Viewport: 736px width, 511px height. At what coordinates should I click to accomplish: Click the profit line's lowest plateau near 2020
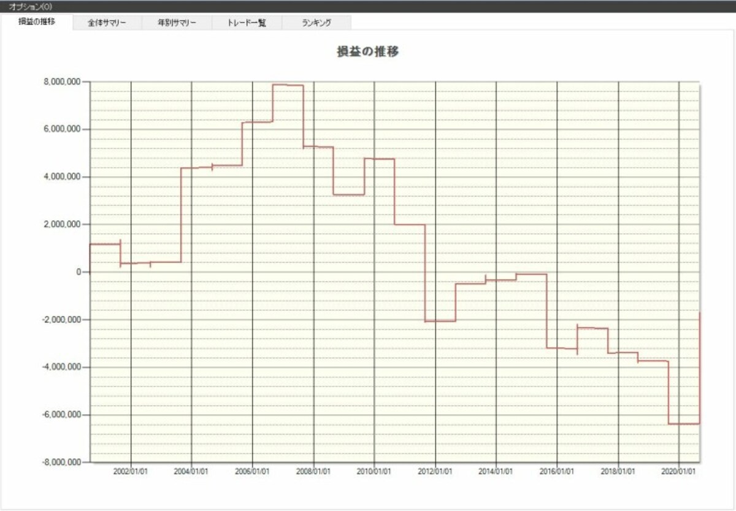click(684, 423)
